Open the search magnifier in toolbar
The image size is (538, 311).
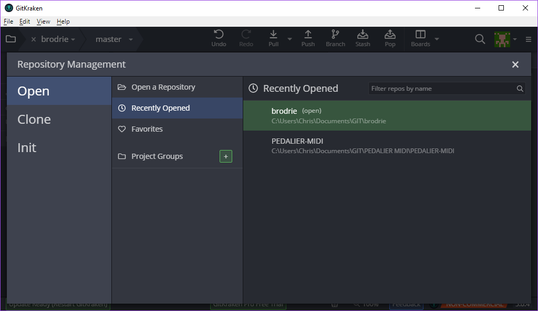pyautogui.click(x=480, y=39)
